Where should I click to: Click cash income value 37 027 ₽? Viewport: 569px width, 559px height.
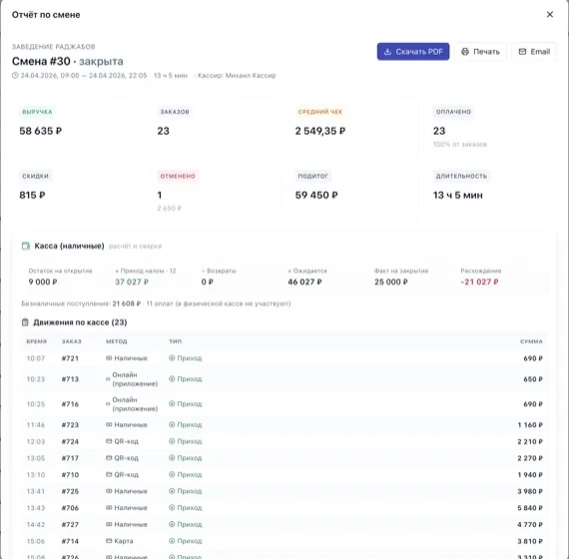tap(132, 282)
